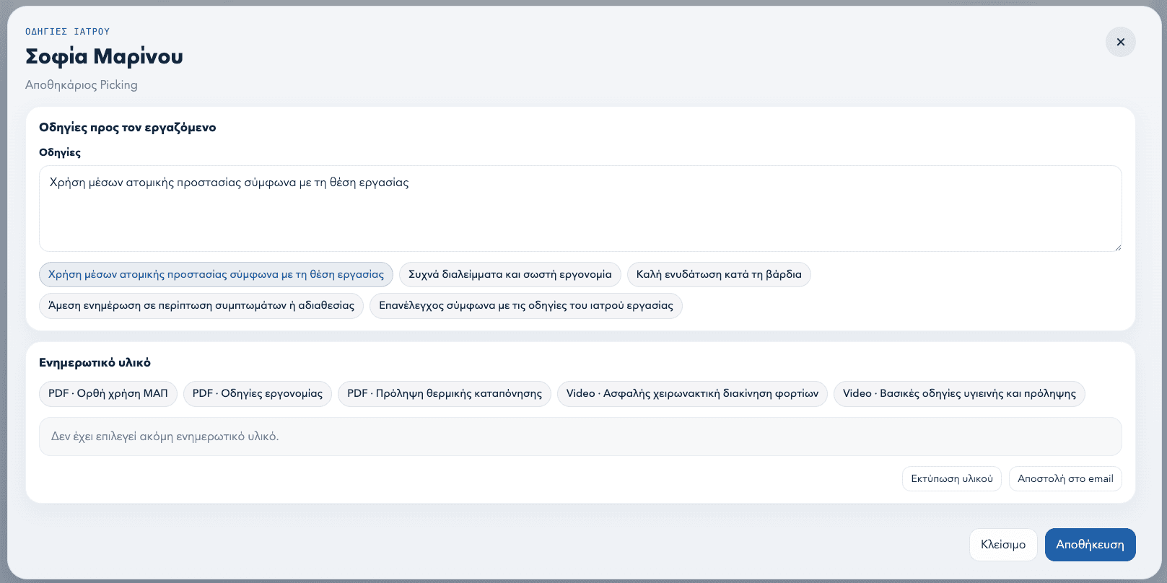This screenshot has width=1167, height=583.
Task: Send material via Αποστολή στο email
Action: pos(1065,478)
